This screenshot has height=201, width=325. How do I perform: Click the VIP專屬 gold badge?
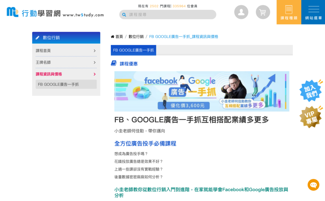coord(311,117)
